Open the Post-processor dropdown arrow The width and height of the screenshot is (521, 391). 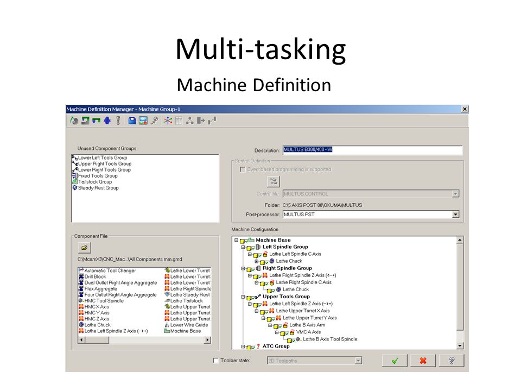pyautogui.click(x=456, y=215)
